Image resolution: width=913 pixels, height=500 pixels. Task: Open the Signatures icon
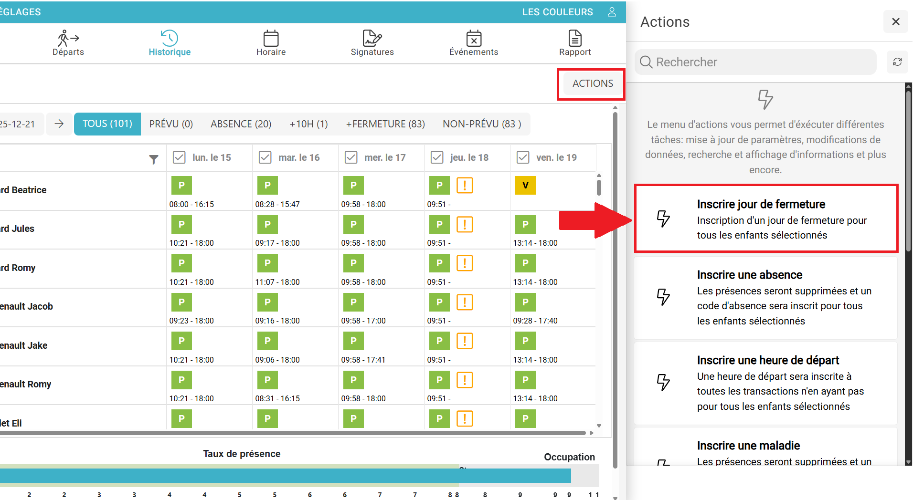[372, 38]
